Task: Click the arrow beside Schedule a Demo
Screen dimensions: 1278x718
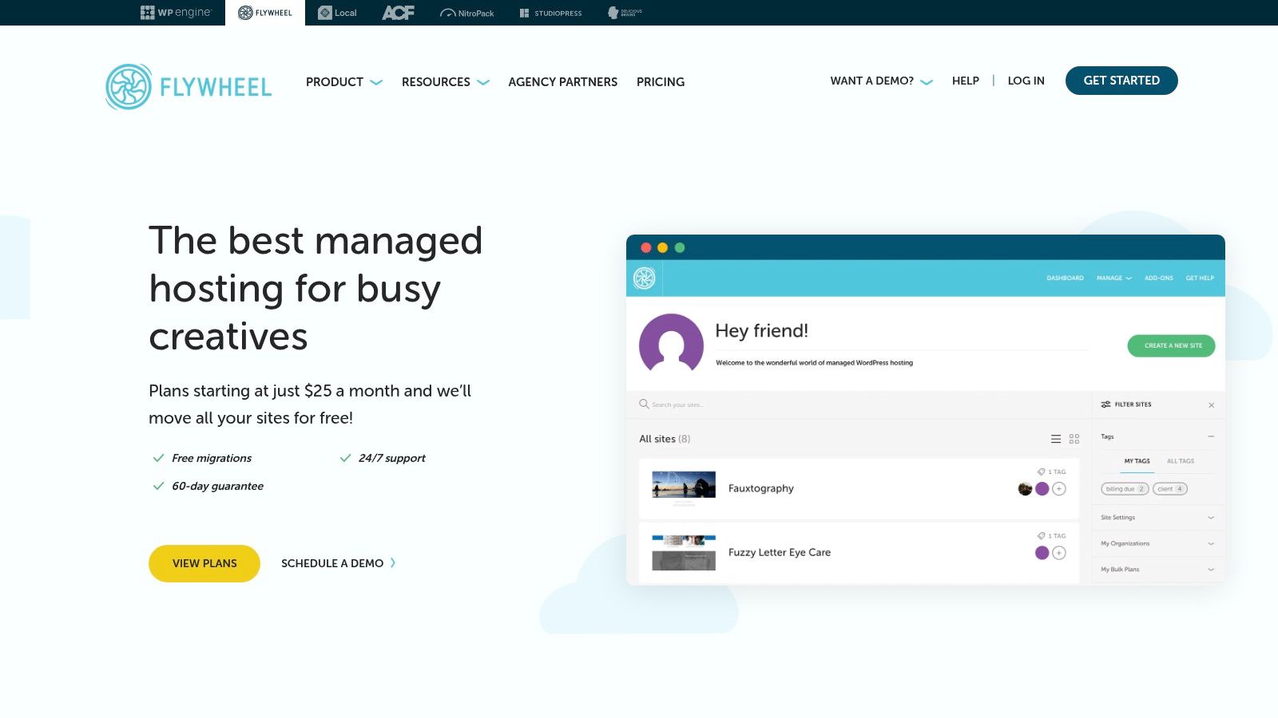Action: [x=393, y=563]
